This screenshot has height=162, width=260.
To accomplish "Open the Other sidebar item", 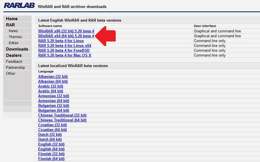I will click(10, 73).
